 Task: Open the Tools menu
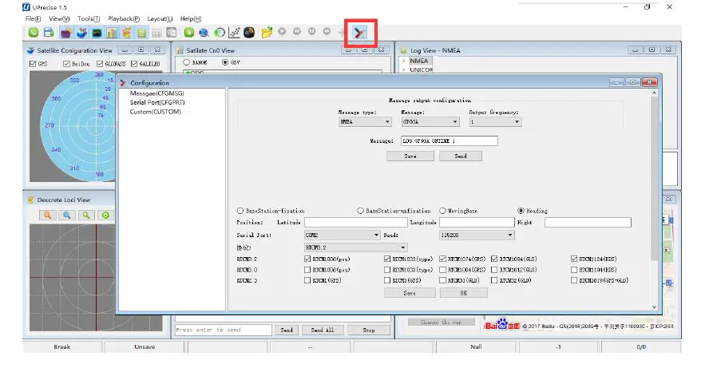pyautogui.click(x=89, y=18)
